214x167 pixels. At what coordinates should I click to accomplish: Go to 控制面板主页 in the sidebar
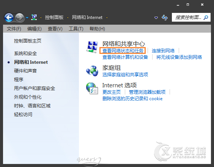[28, 41]
